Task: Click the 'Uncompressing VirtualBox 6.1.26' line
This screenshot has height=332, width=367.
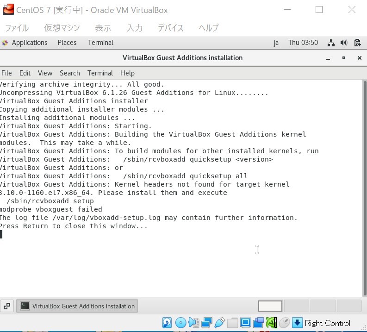Action: (134, 93)
